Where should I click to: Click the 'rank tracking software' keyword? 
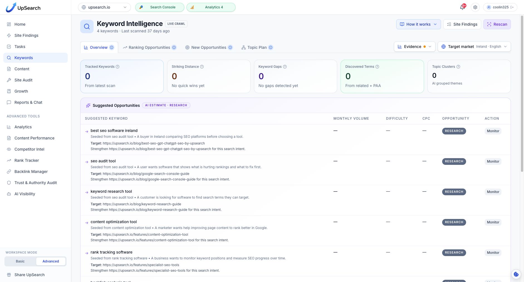click(111, 252)
